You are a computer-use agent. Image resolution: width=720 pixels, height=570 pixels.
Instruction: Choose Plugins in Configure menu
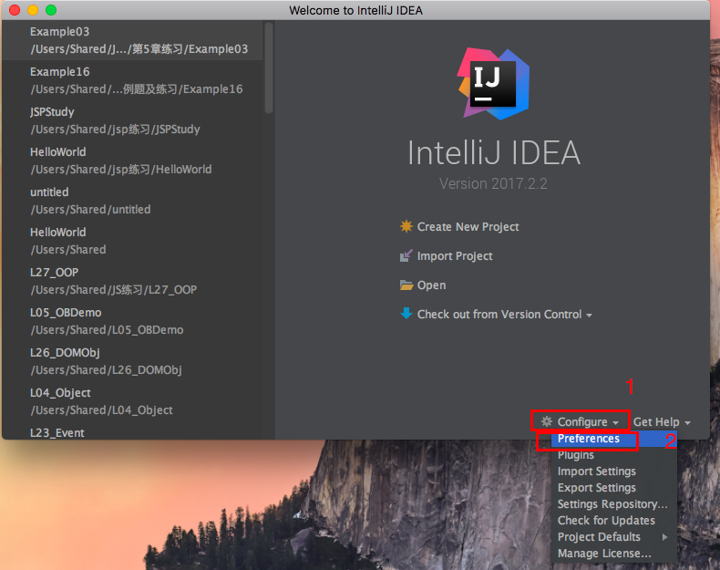click(614, 455)
